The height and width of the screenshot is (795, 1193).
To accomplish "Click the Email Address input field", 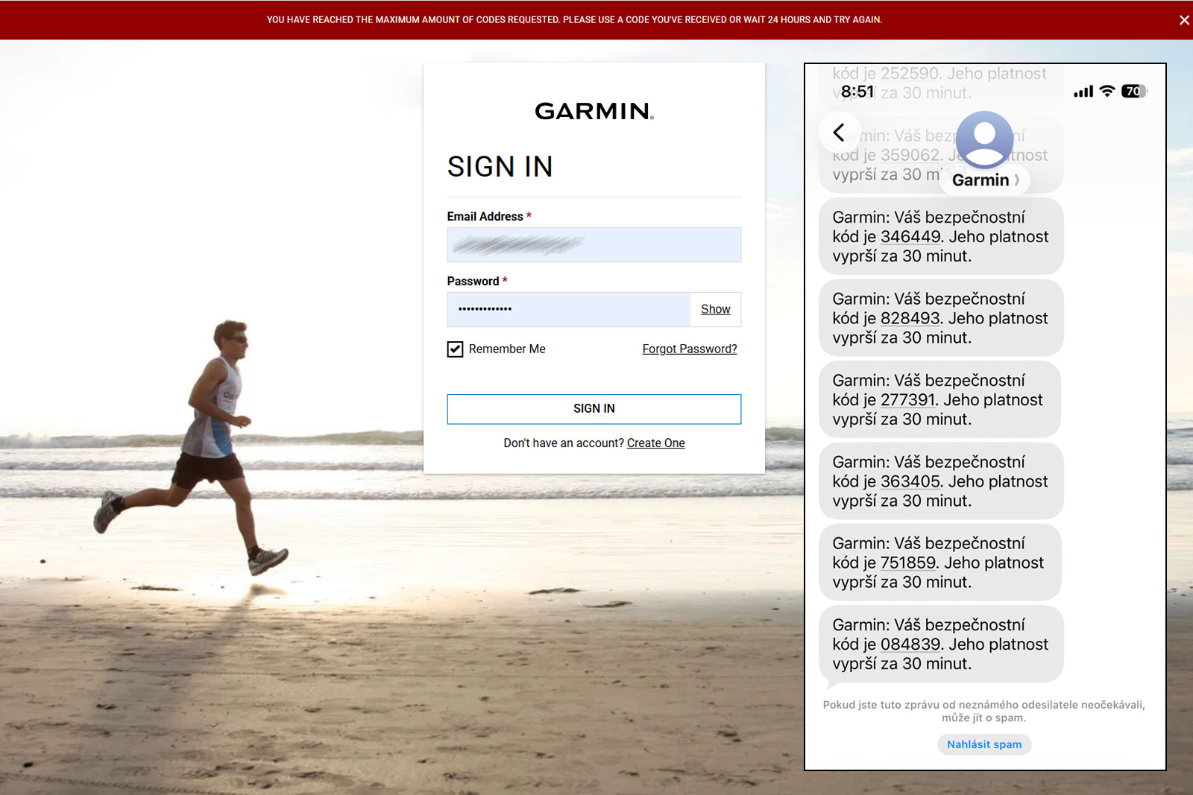I will coord(594,245).
